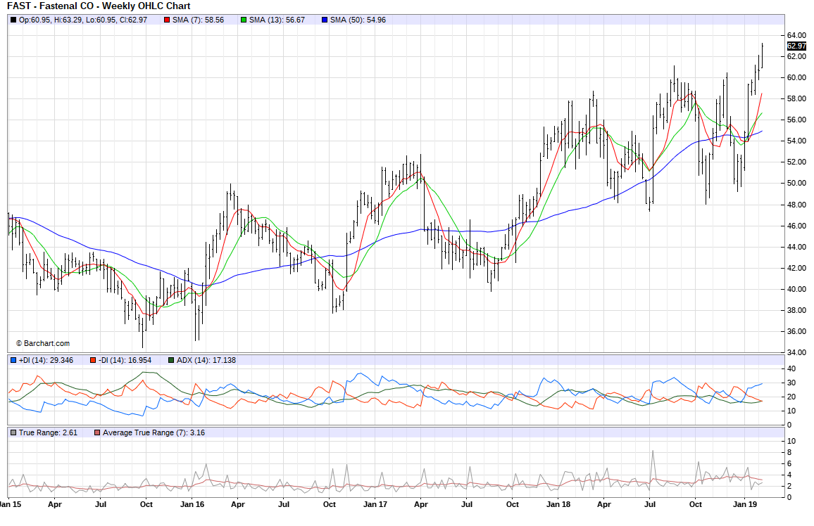Viewport: 814px width, 526px height.
Task: Click the 42.00 price axis label
Action: pyautogui.click(x=796, y=268)
